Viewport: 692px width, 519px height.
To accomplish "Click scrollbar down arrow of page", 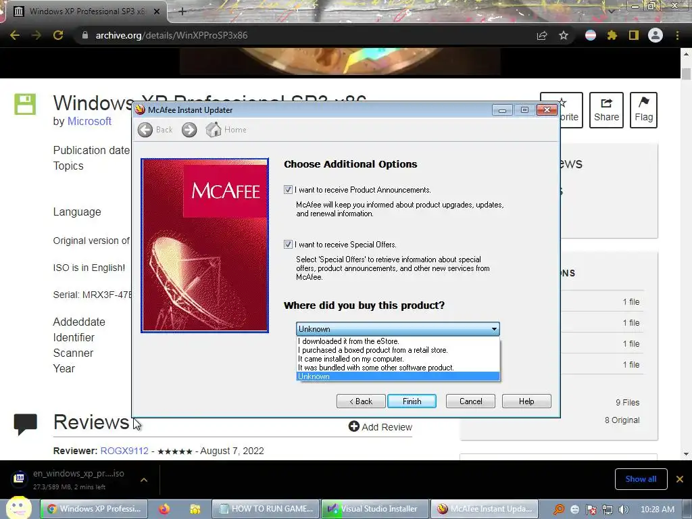I will coord(686,453).
